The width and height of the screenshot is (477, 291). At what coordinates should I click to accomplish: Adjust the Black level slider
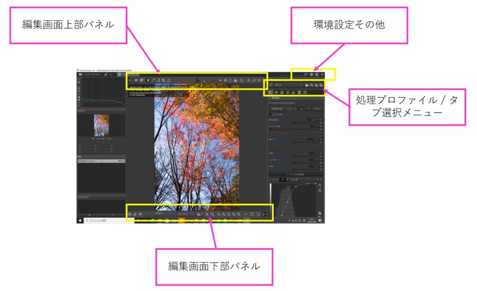click(x=293, y=142)
